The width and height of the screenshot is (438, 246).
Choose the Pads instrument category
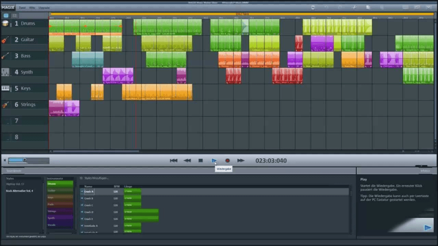click(x=60, y=204)
